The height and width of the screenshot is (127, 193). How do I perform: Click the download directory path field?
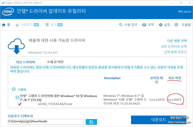click(x=46, y=122)
